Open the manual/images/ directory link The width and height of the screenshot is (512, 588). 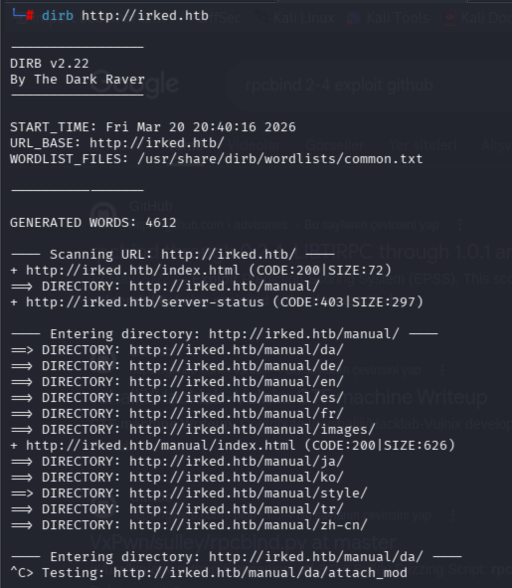click(x=252, y=429)
